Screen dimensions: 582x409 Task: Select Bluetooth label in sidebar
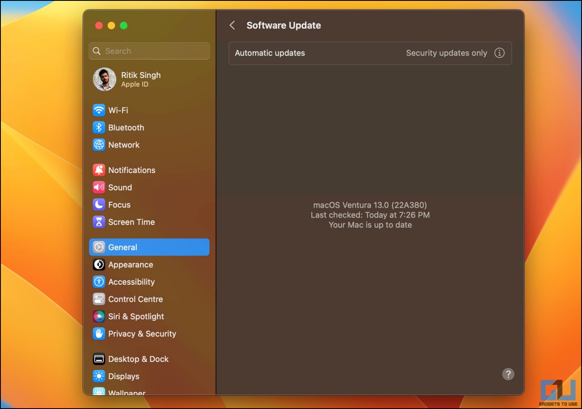click(x=126, y=128)
